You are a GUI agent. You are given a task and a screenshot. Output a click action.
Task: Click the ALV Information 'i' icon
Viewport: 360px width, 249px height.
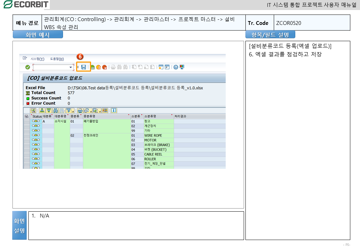(113, 111)
